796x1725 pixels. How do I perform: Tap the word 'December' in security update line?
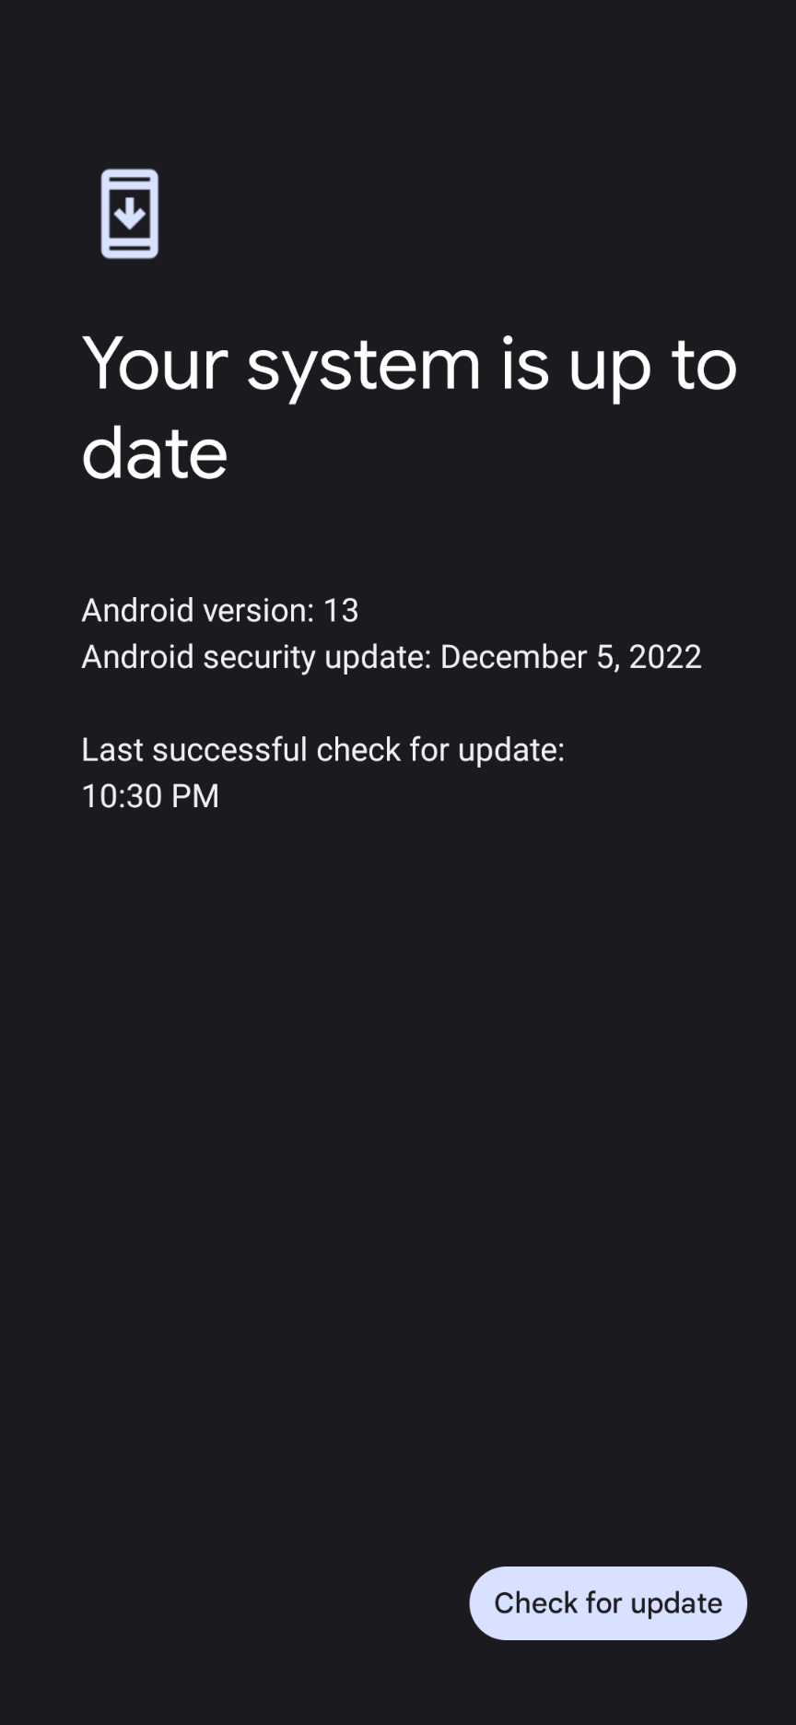(514, 657)
